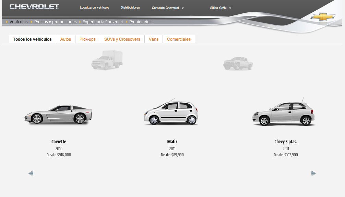Switch to the Autos tab
Screen dimensions: 345x197
tap(66, 39)
